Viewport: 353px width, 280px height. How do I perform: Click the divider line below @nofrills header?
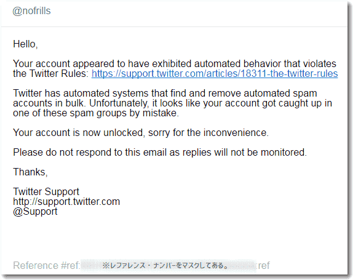tap(174, 27)
